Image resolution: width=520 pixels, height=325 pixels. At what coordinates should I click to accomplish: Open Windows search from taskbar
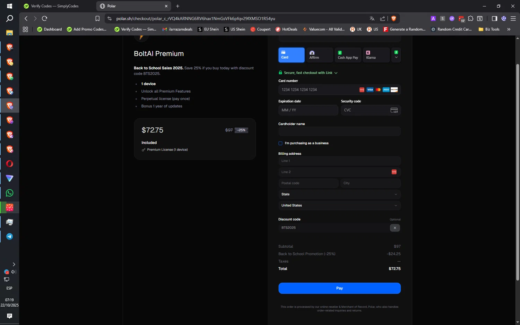[9, 18]
